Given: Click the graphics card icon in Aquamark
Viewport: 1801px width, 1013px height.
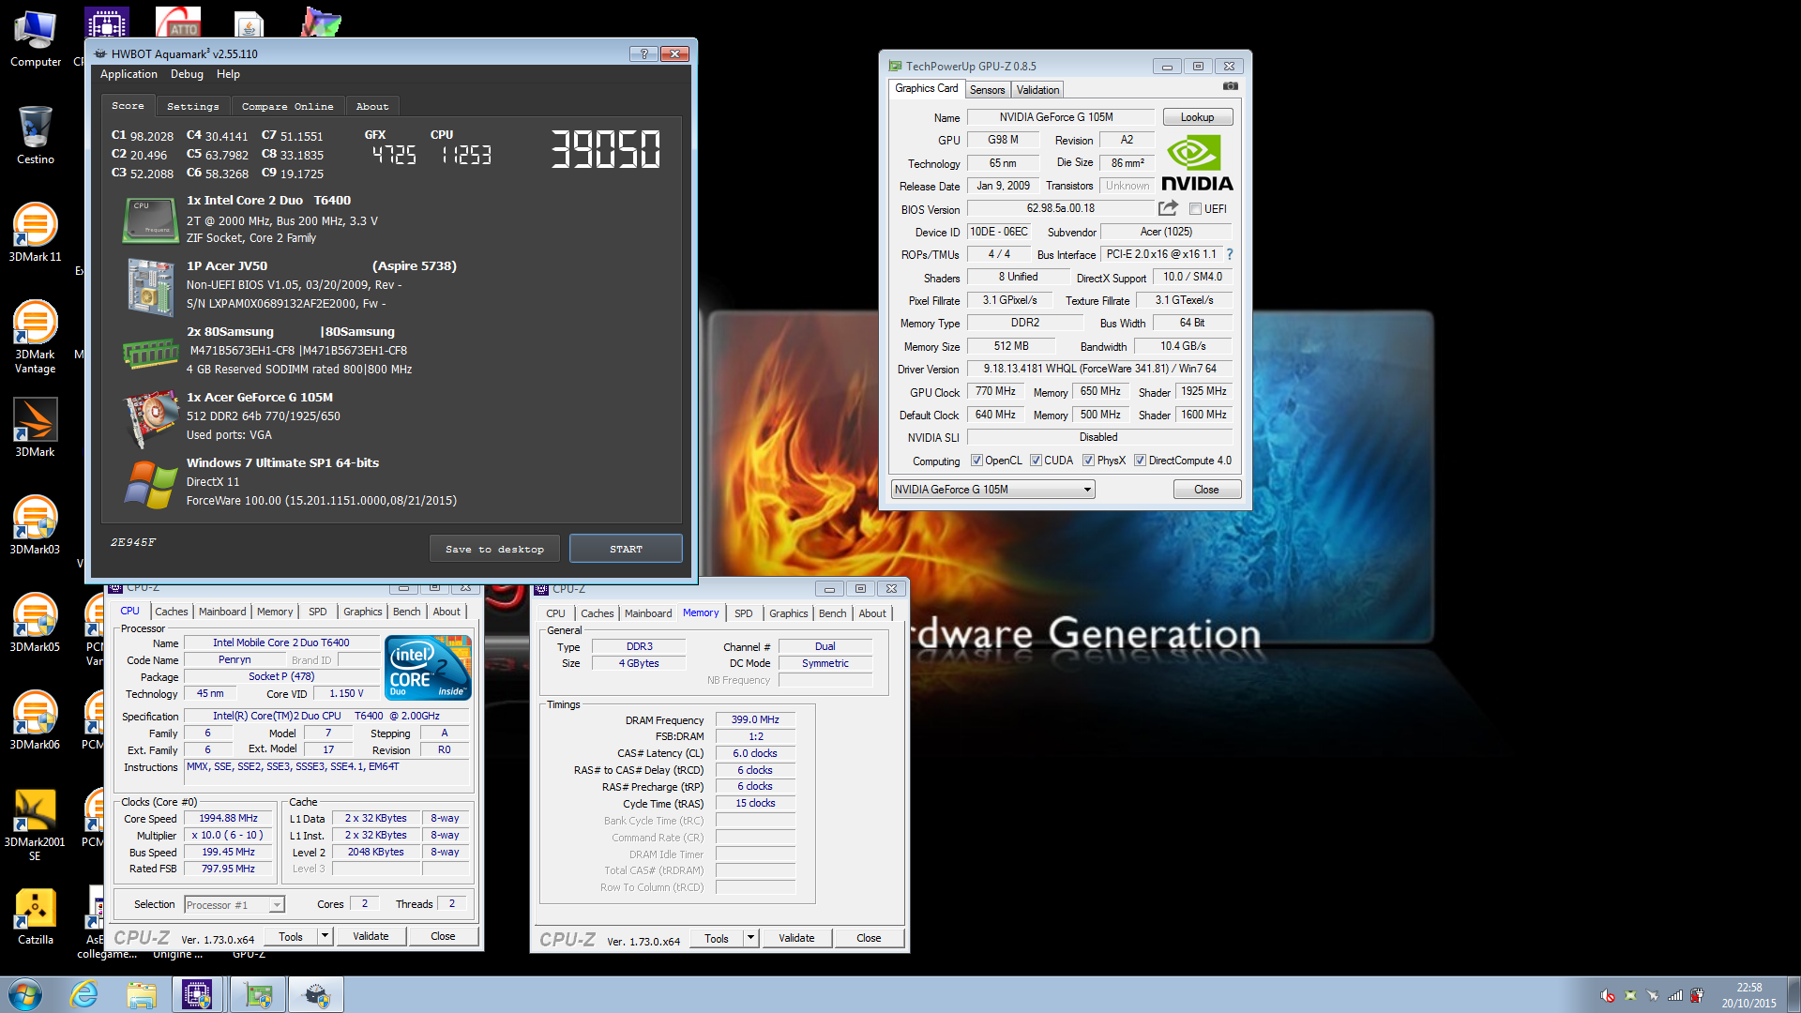Looking at the screenshot, I should coord(150,417).
